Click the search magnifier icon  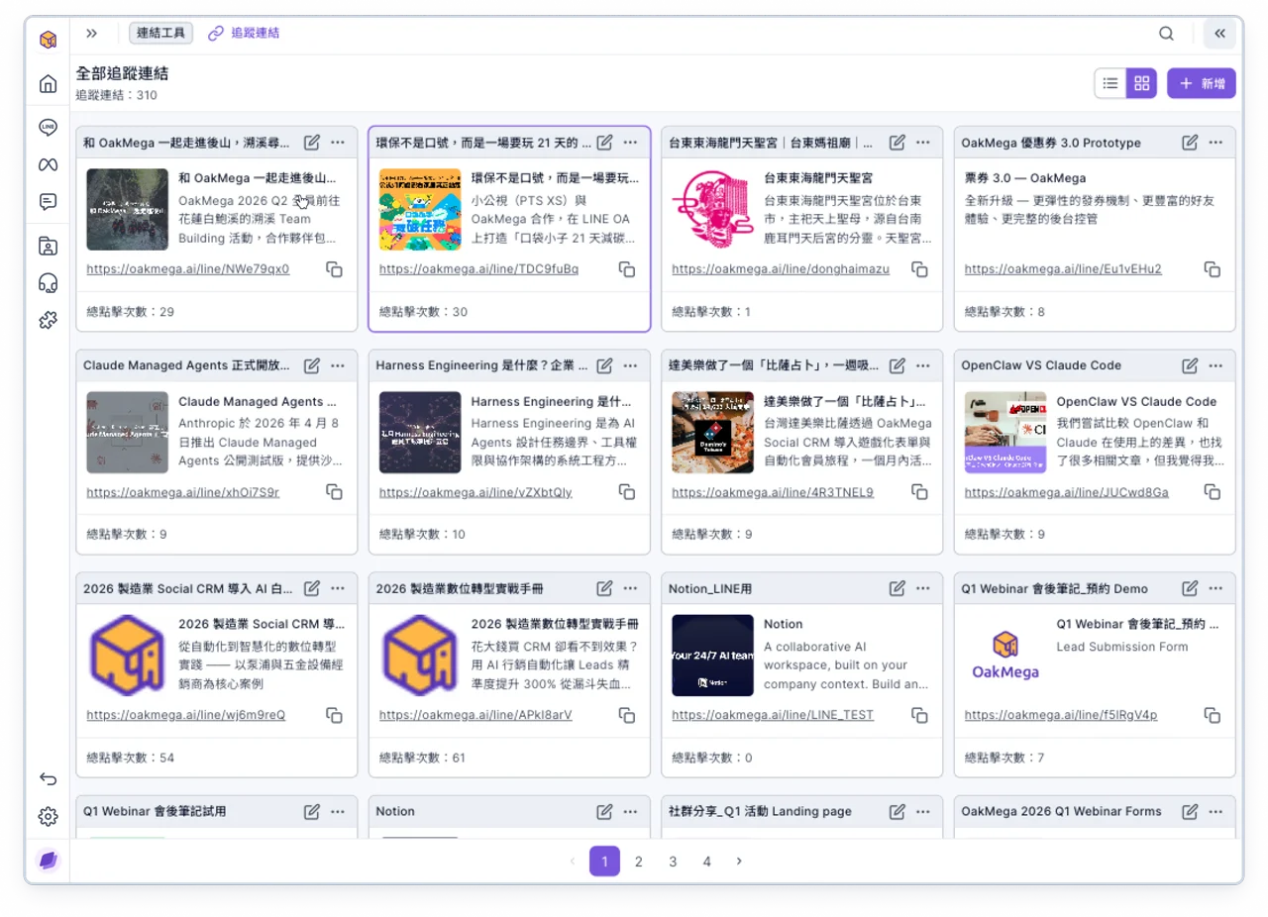pos(1167,33)
